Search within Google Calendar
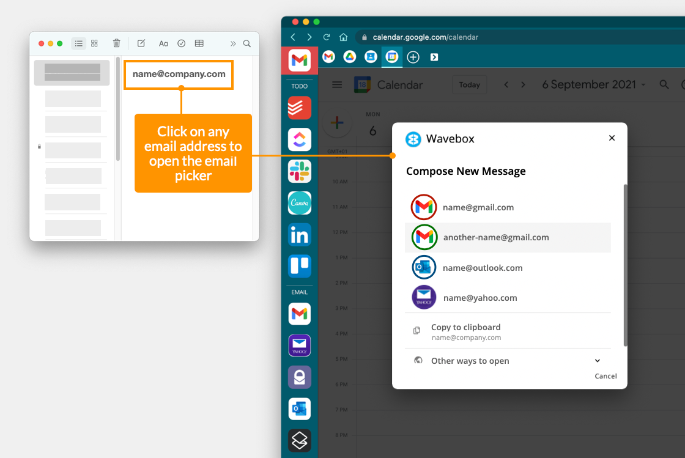Screen dimensions: 685x458 (x=664, y=85)
